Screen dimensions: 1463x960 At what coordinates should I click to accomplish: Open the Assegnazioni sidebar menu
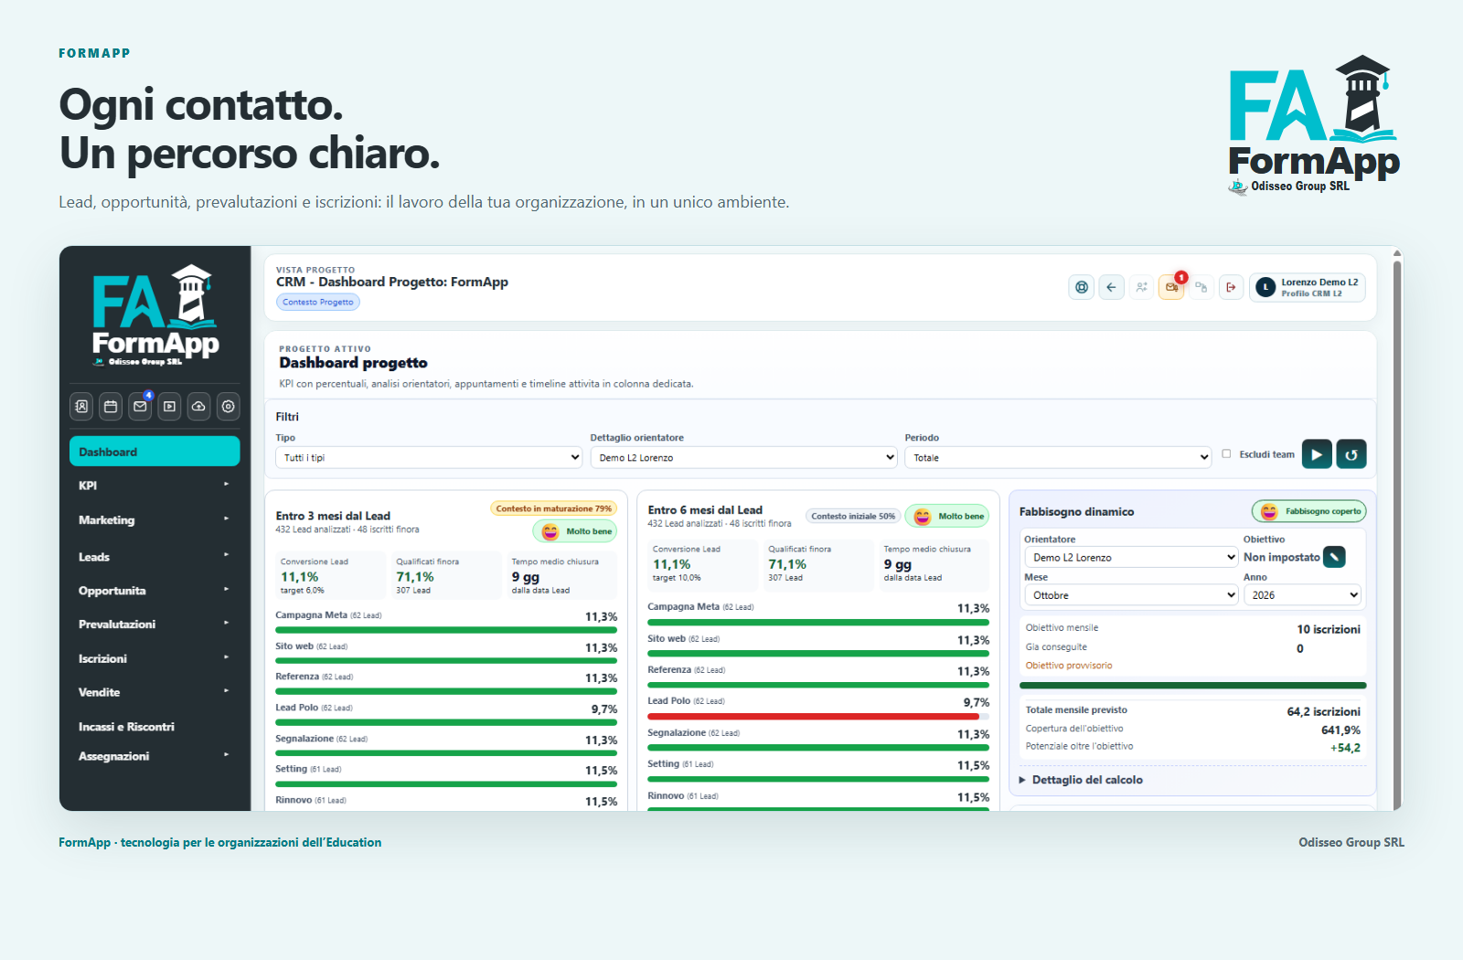click(x=155, y=756)
